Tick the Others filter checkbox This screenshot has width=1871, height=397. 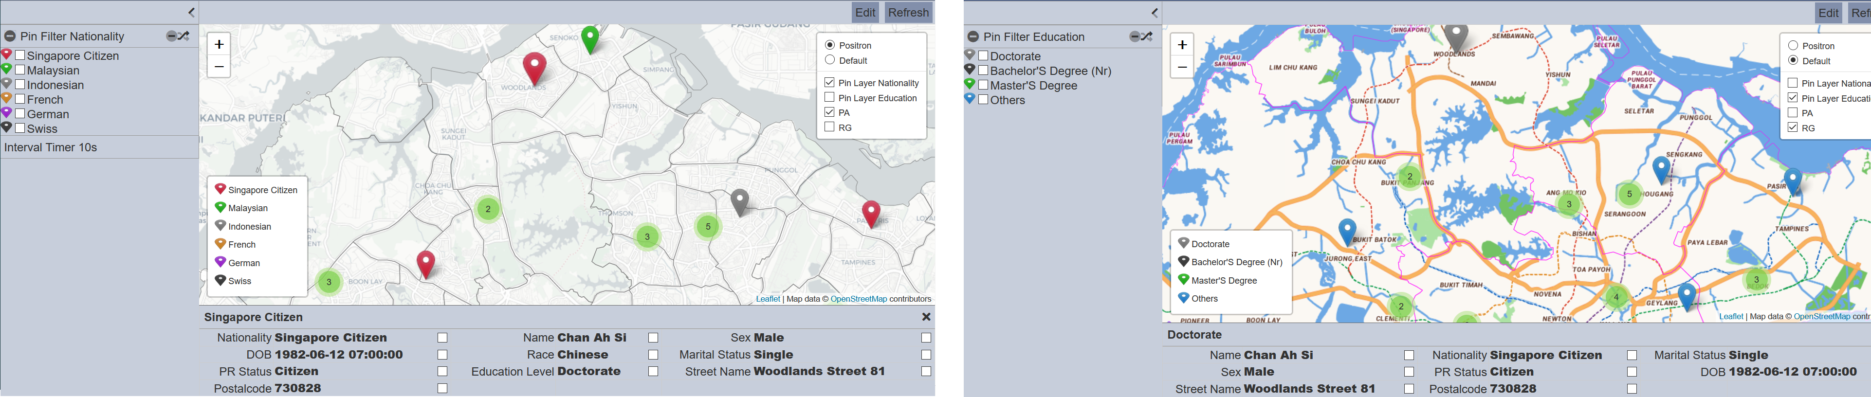pyautogui.click(x=983, y=99)
